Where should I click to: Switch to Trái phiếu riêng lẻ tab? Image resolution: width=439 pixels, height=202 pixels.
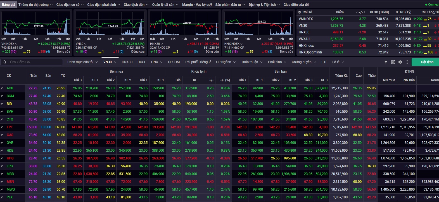tap(198, 62)
